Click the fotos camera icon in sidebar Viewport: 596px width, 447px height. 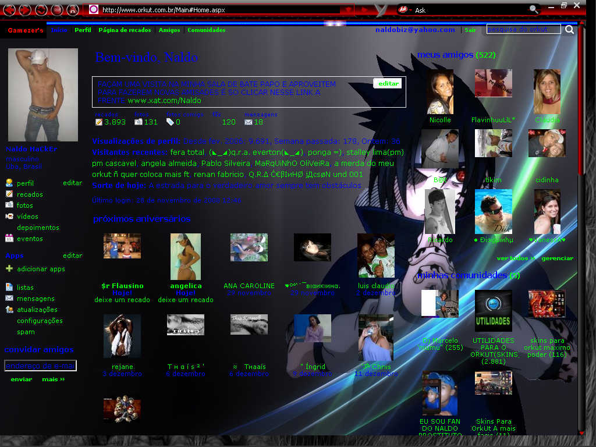coord(9,205)
